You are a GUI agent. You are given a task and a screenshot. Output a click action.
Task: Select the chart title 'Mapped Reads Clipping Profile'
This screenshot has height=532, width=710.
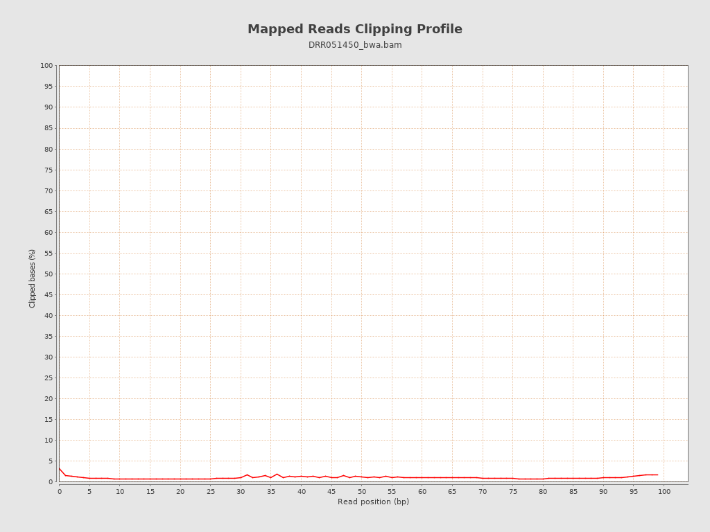tap(355, 29)
